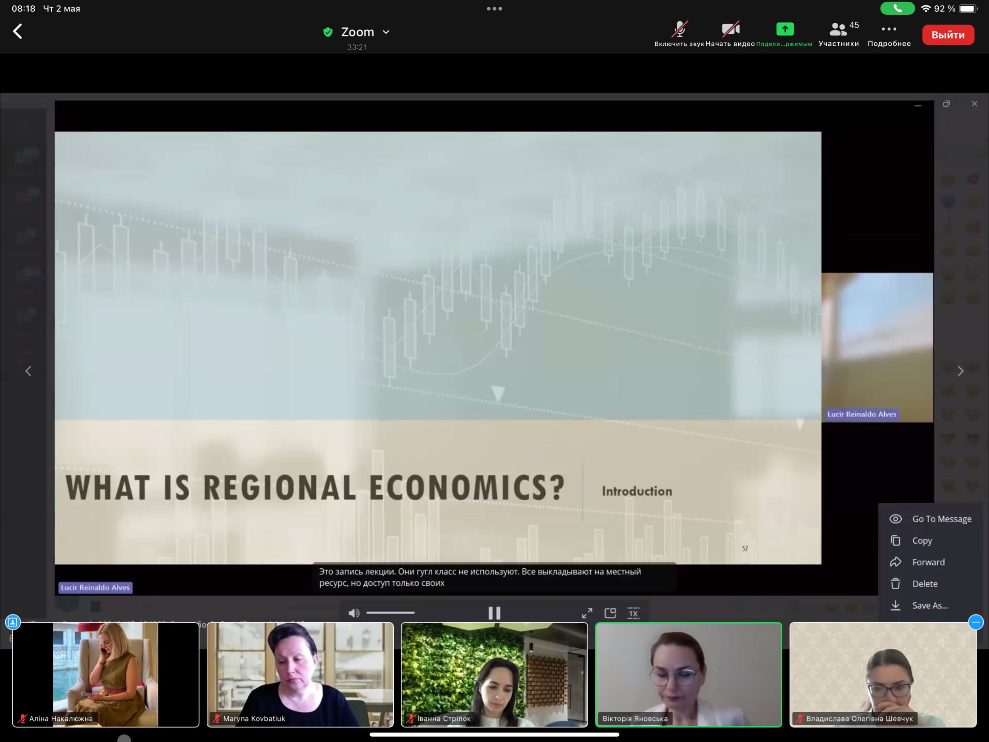Tap the green encryption shield icon
The width and height of the screenshot is (989, 742).
(328, 32)
